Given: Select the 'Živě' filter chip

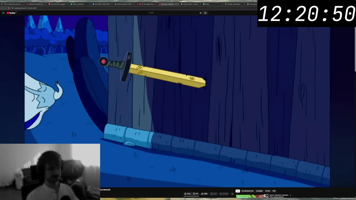Looking at the screenshot, I should [x=274, y=191].
